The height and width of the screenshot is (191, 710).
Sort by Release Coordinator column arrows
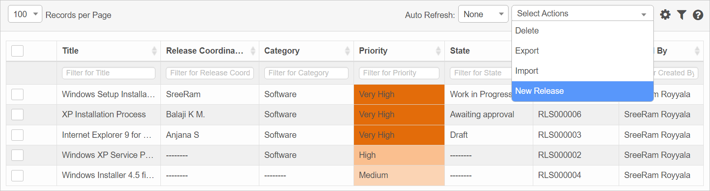coord(253,51)
